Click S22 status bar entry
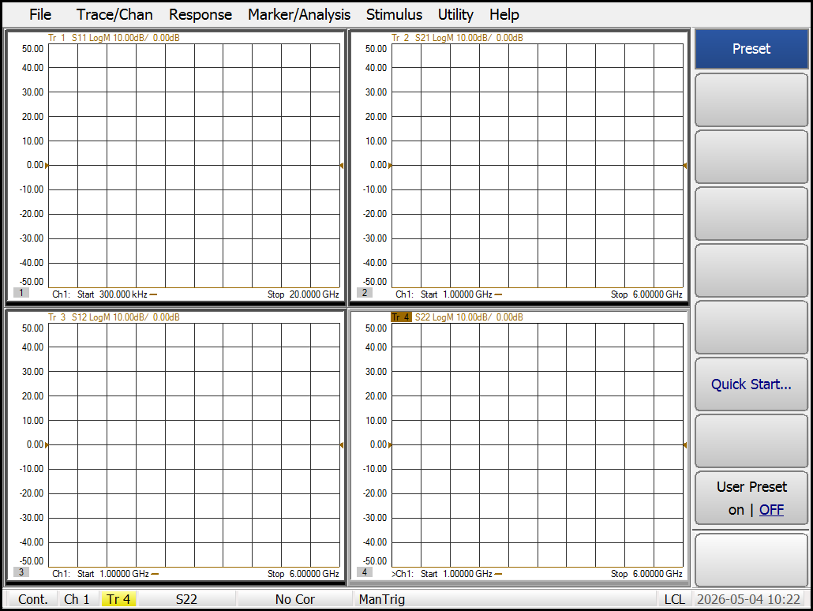The height and width of the screenshot is (611, 813). point(186,599)
